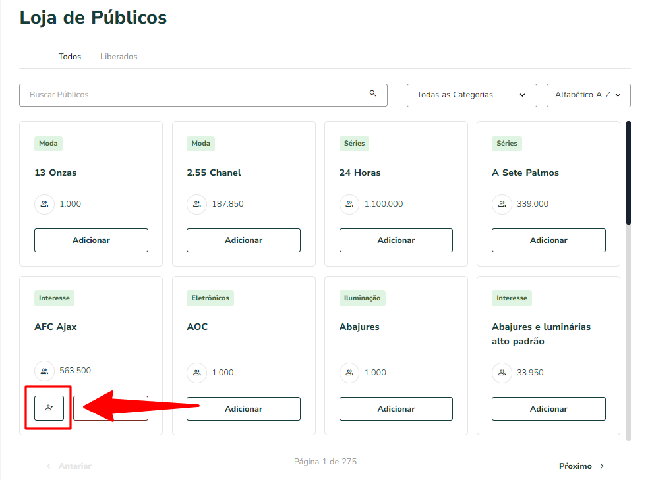Click audience people icon on Abajures card
This screenshot has width=650, height=480.
349,373
